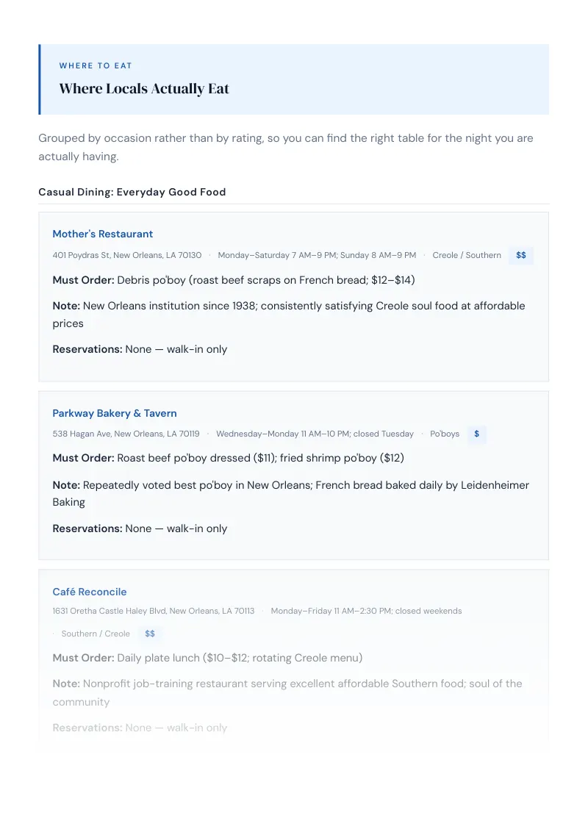Click the Po'boys cuisine label
588x832 pixels.
(x=445, y=434)
